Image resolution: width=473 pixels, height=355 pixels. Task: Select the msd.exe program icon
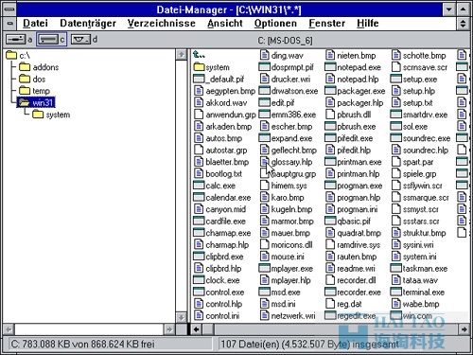265,292
